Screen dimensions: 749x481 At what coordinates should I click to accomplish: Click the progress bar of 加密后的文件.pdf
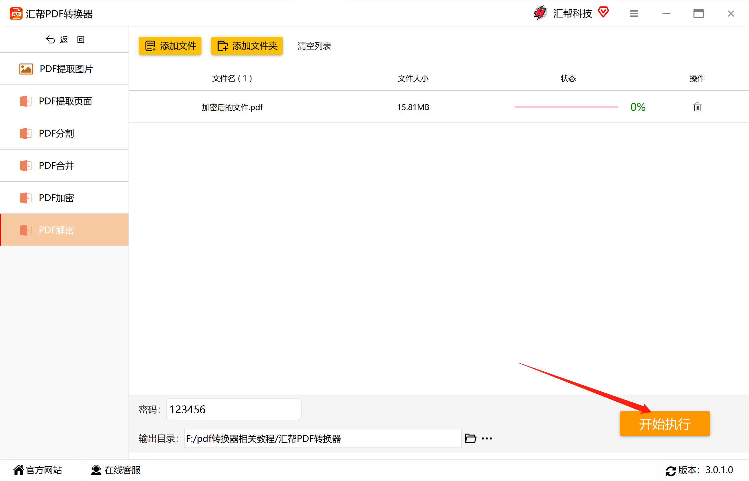click(566, 107)
